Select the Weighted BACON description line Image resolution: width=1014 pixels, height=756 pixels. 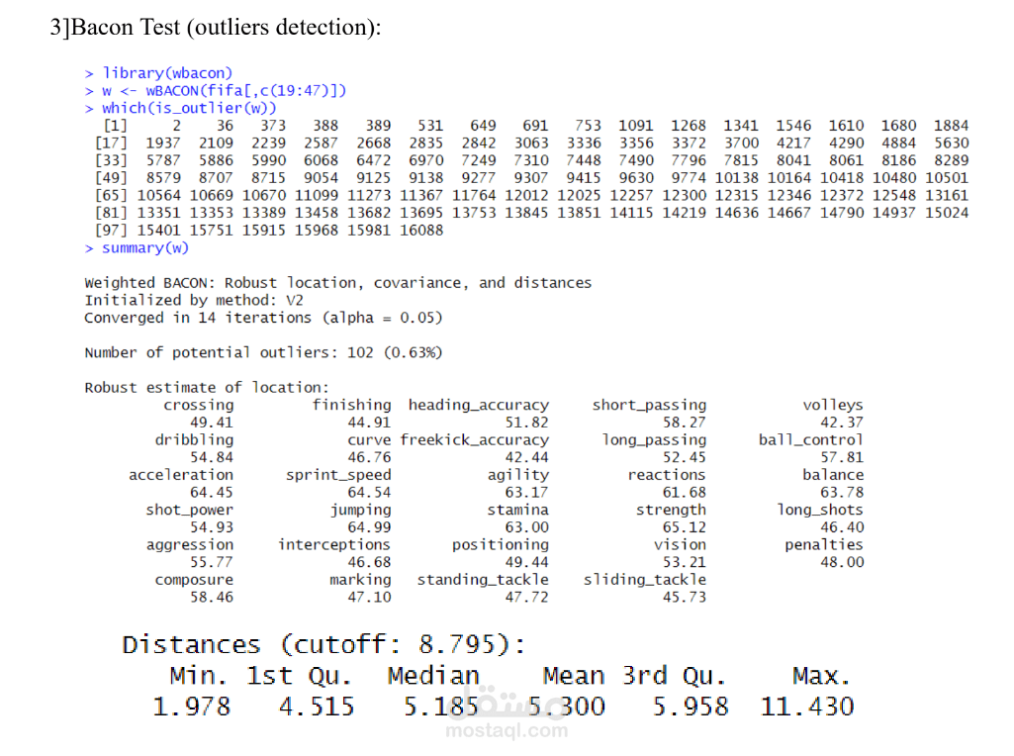pyautogui.click(x=338, y=282)
